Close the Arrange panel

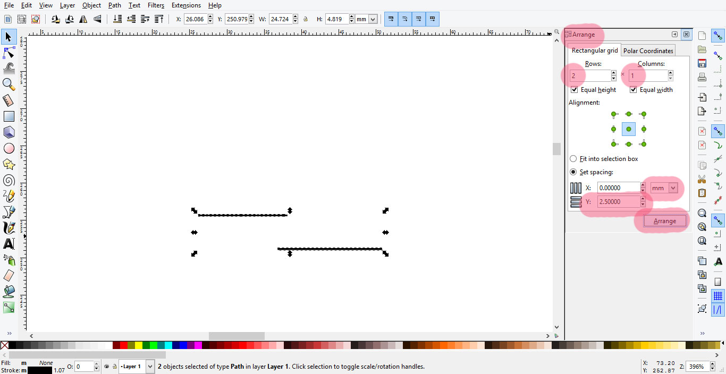(686, 35)
